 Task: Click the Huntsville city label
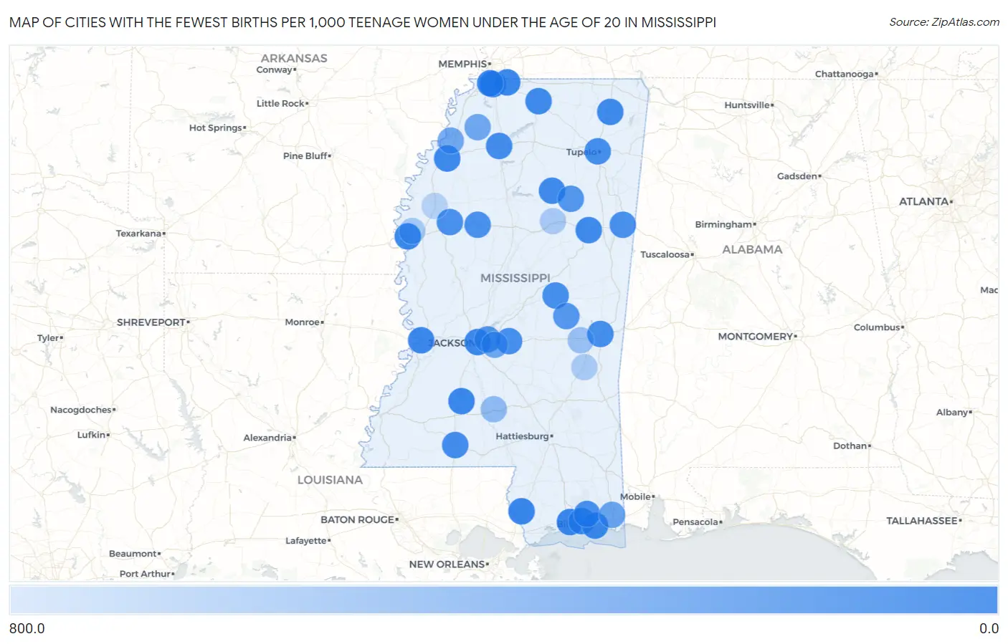coord(747,105)
